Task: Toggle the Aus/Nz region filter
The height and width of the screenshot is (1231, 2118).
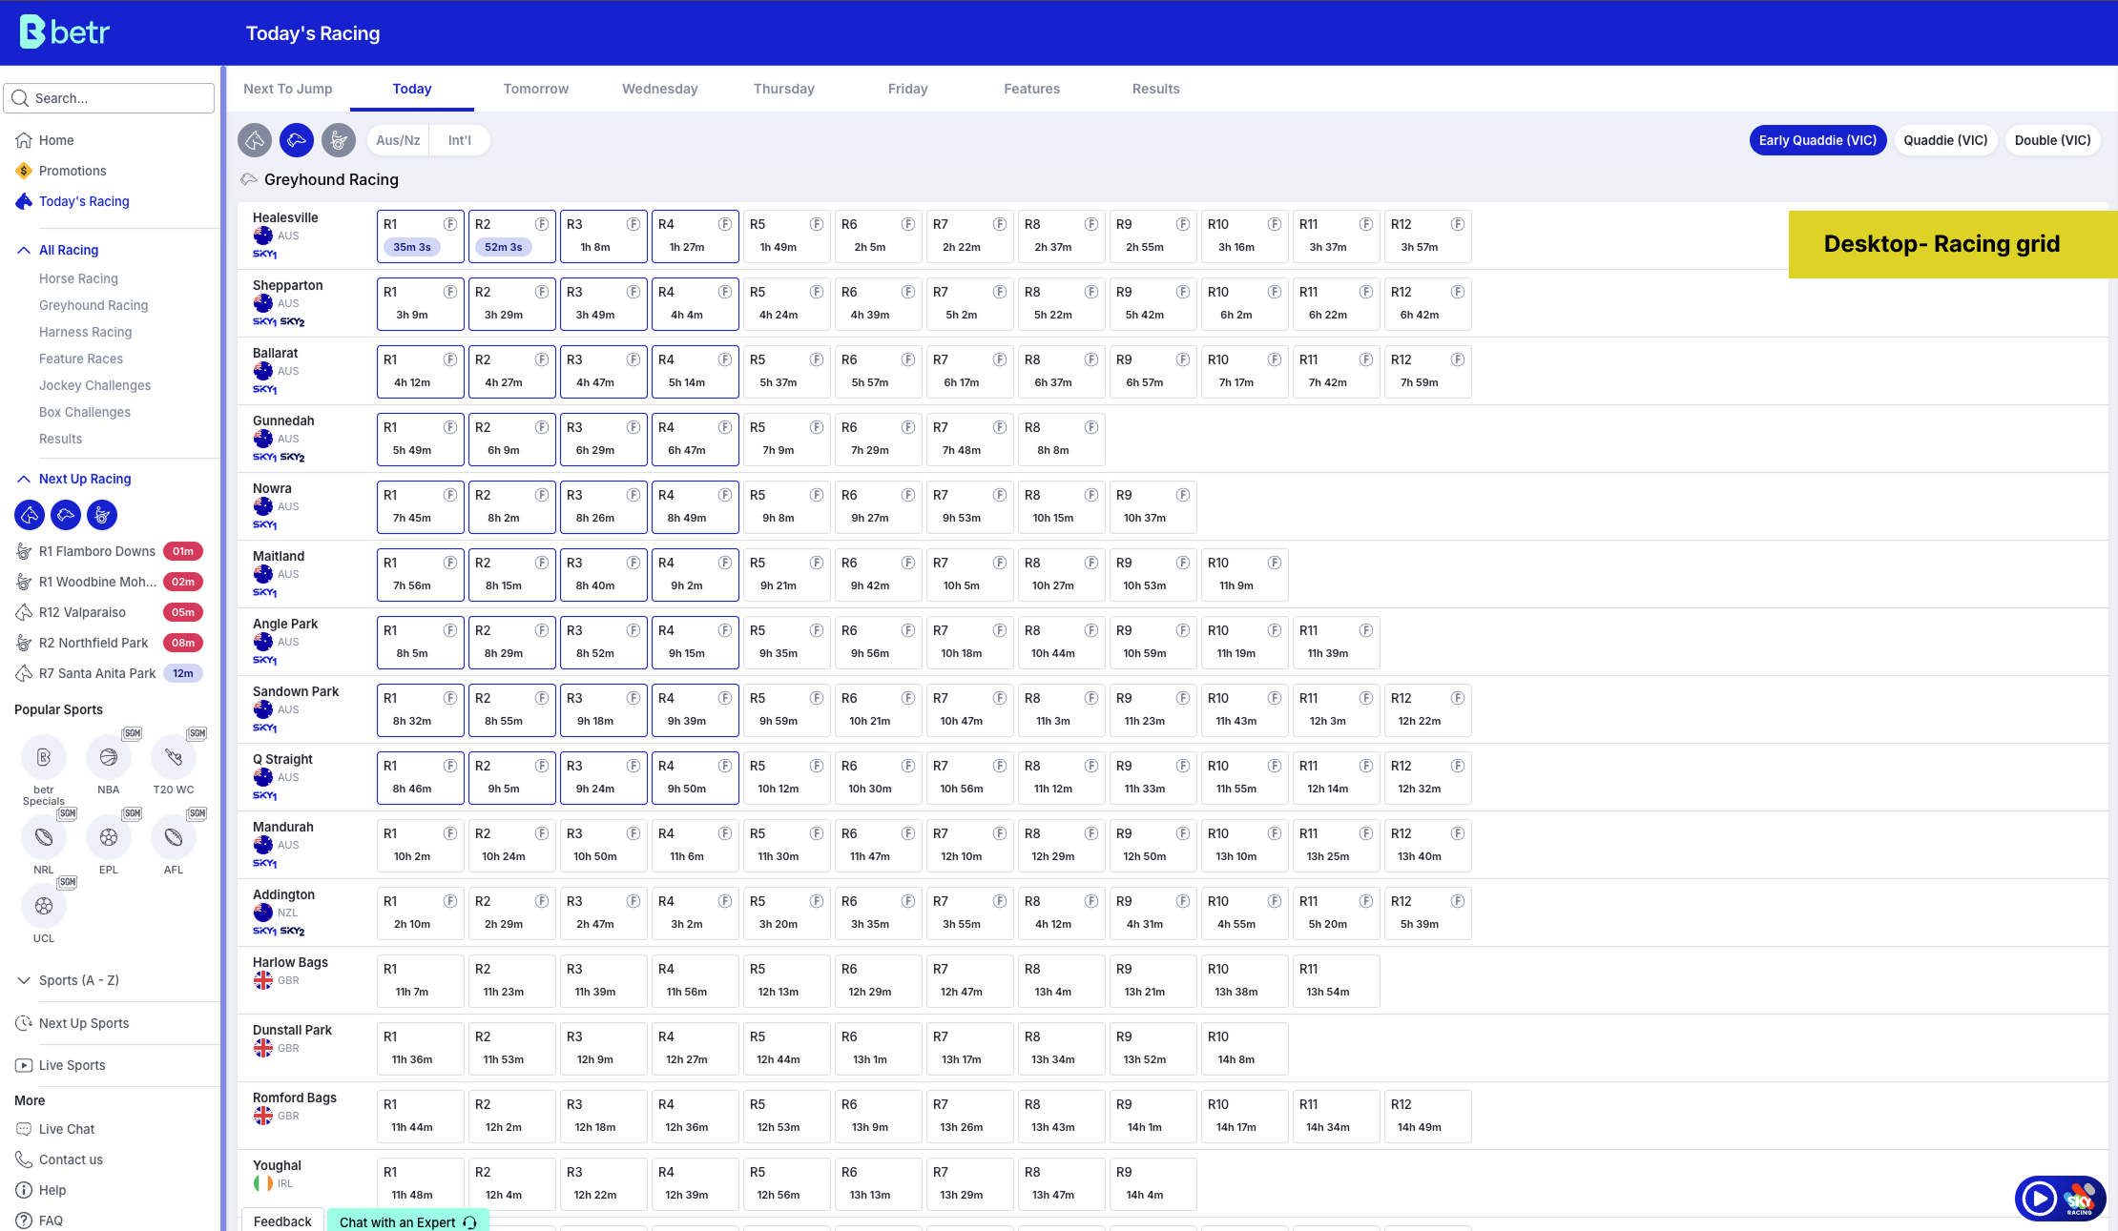Action: [398, 140]
